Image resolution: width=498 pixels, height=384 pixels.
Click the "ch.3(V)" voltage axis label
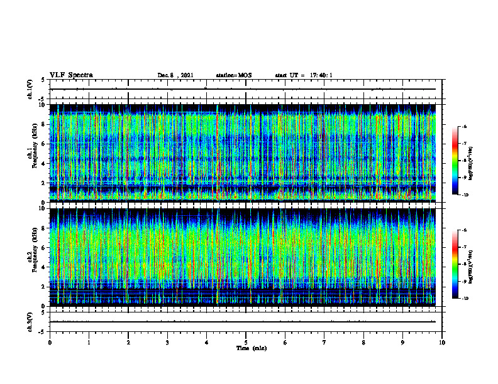point(30,322)
